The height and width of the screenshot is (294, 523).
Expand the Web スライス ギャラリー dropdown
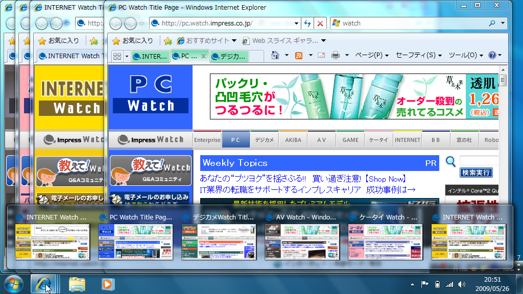(323, 41)
